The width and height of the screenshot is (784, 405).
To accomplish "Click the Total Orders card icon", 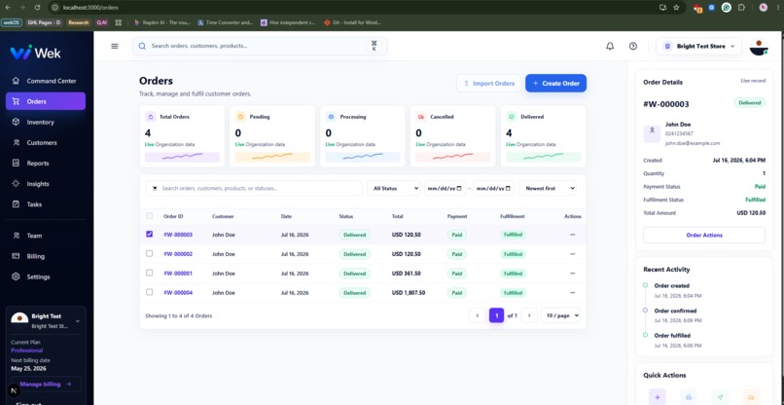I will click(150, 117).
